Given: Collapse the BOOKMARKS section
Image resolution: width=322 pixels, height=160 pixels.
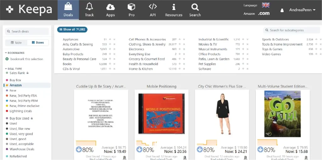Looking at the screenshot, I should [15, 53].
